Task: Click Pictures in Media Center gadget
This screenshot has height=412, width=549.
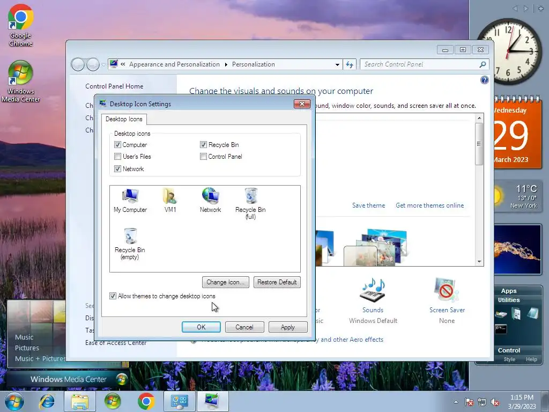Action: (x=27, y=348)
